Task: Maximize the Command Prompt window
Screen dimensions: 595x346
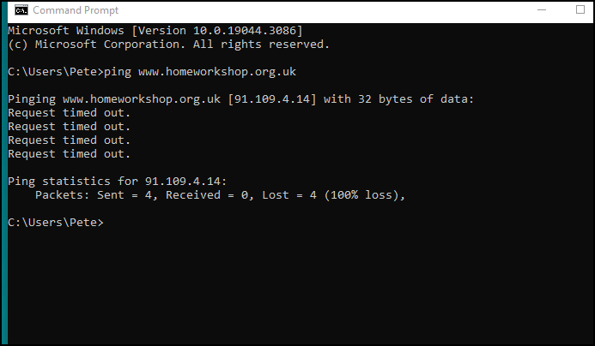Action: click(580, 9)
